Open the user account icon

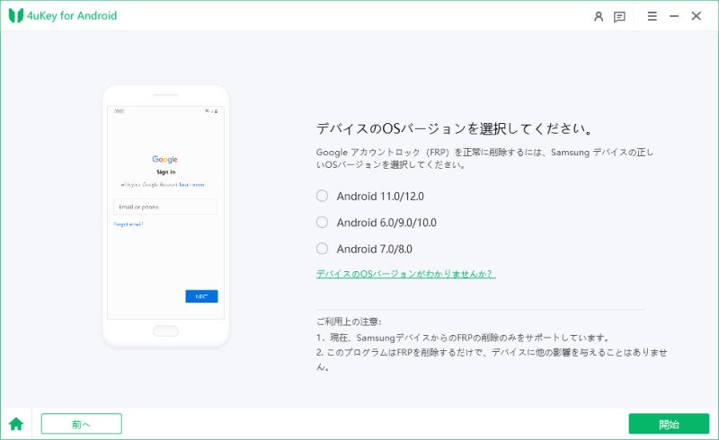click(599, 16)
